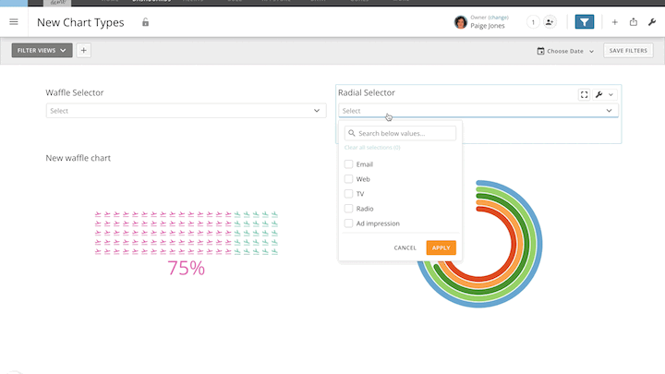Viewport: 665px width, 374px height.
Task: Tick the TV checkbox
Action: (349, 194)
